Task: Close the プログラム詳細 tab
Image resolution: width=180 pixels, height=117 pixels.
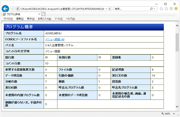Action: pos(39,14)
